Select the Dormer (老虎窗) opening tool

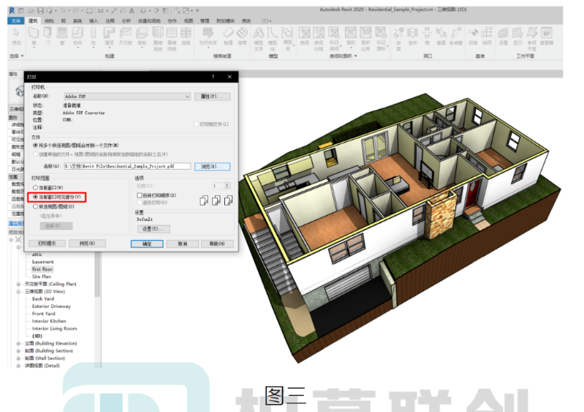coord(456,36)
